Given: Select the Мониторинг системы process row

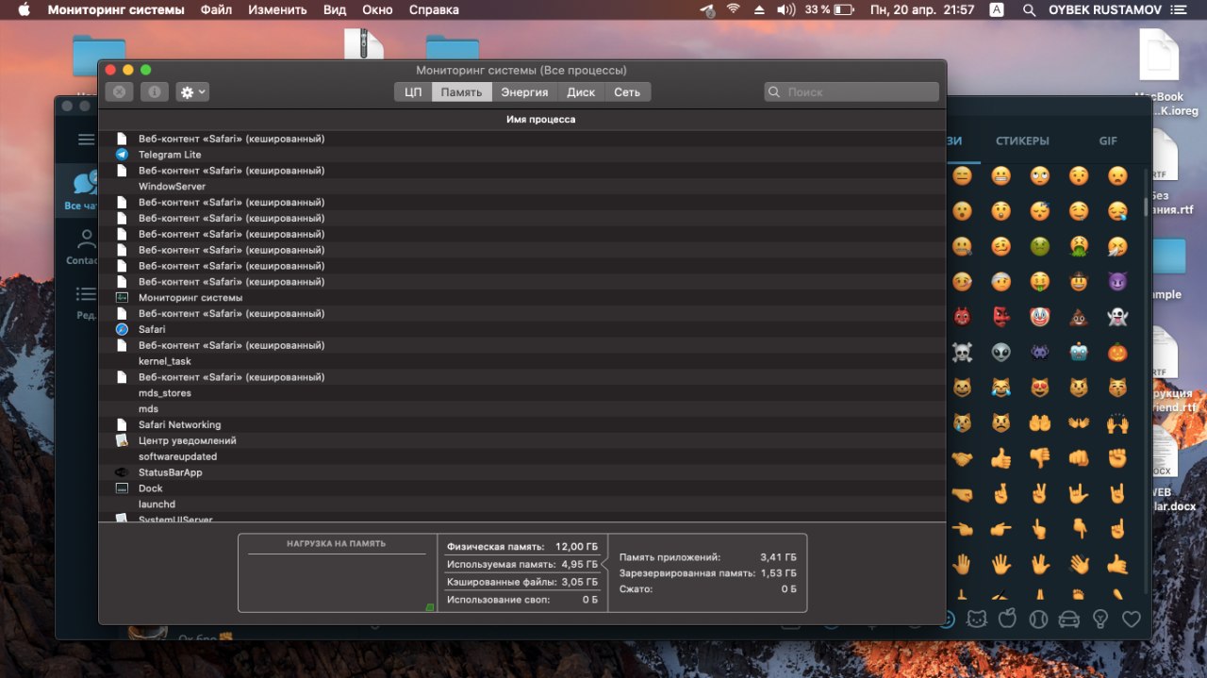Looking at the screenshot, I should point(522,298).
